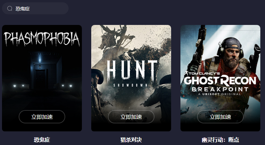The image size is (265, 145).
Task: Open the Hunt Showdown game cover
Action: 131,78
